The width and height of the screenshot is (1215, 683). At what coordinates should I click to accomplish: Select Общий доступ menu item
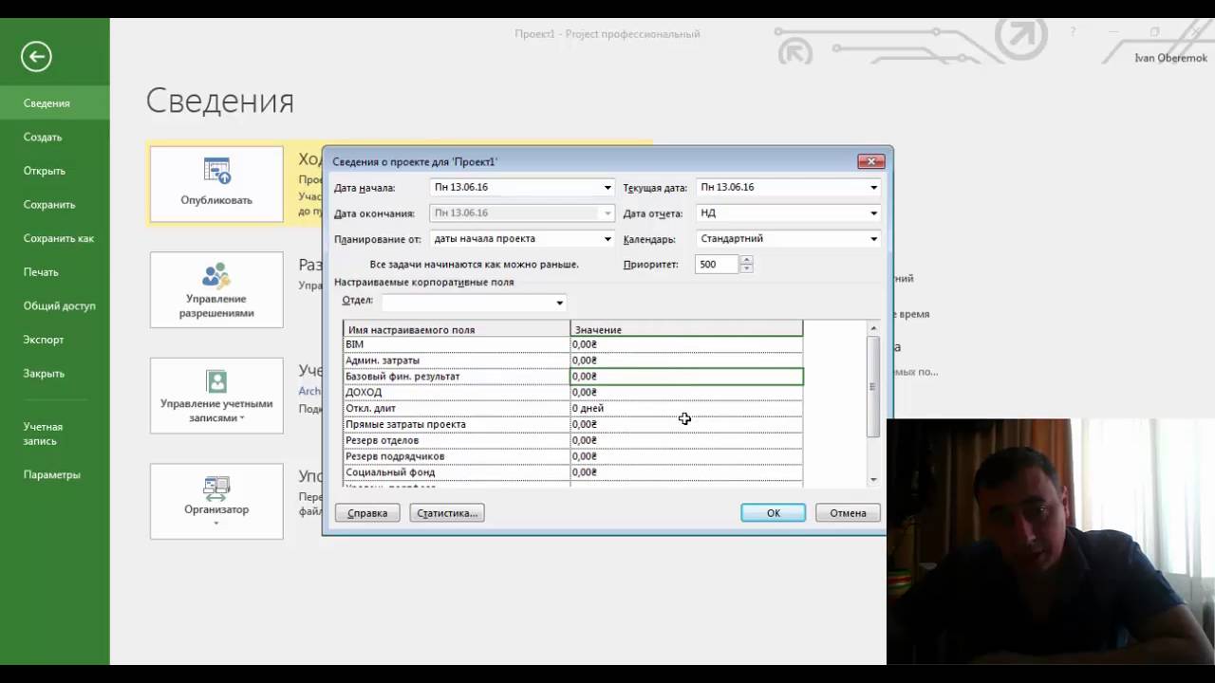click(55, 305)
